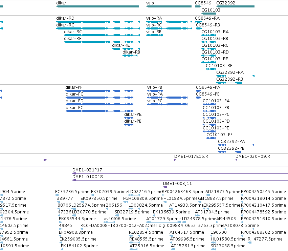Image resolution: width=288 pixels, height=251 pixels.
Task: Select protein CG32392-PA
Action: click(x=231, y=142)
